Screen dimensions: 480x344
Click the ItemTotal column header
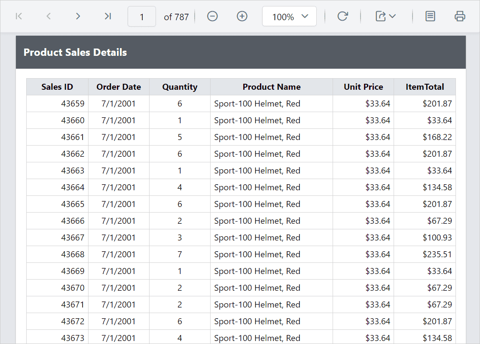[x=425, y=87]
